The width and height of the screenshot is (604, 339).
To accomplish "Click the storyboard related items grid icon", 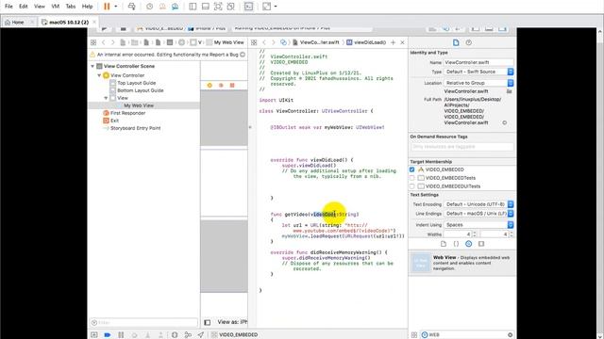I will click(93, 42).
